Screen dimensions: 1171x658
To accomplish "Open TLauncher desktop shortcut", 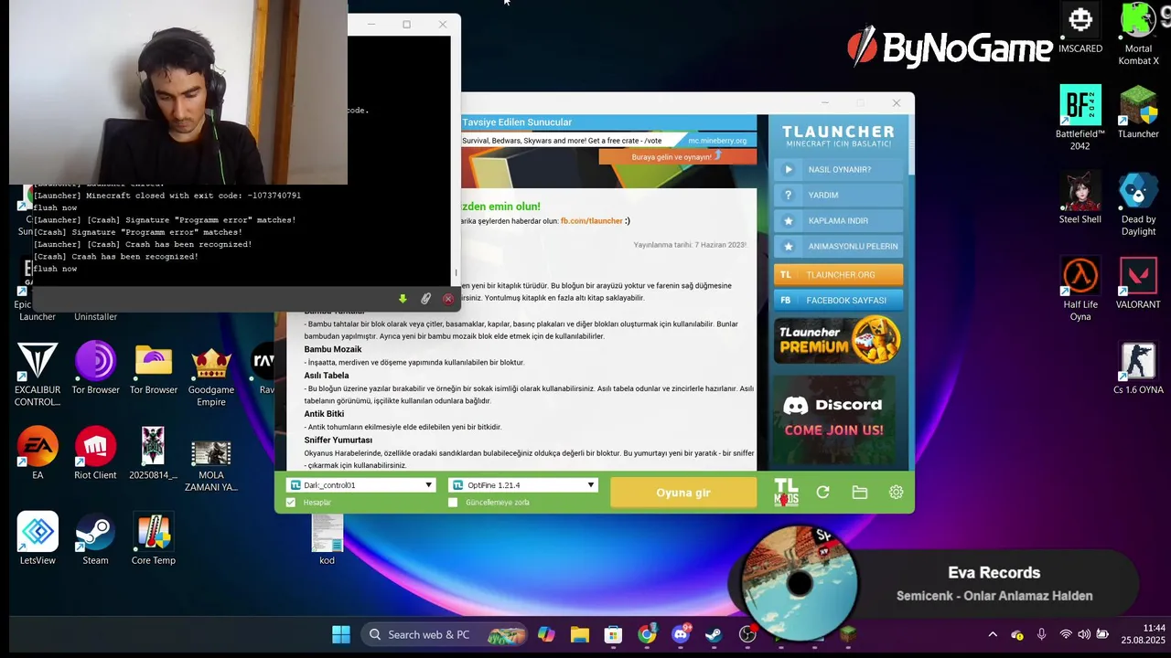I will click(x=1138, y=112).
